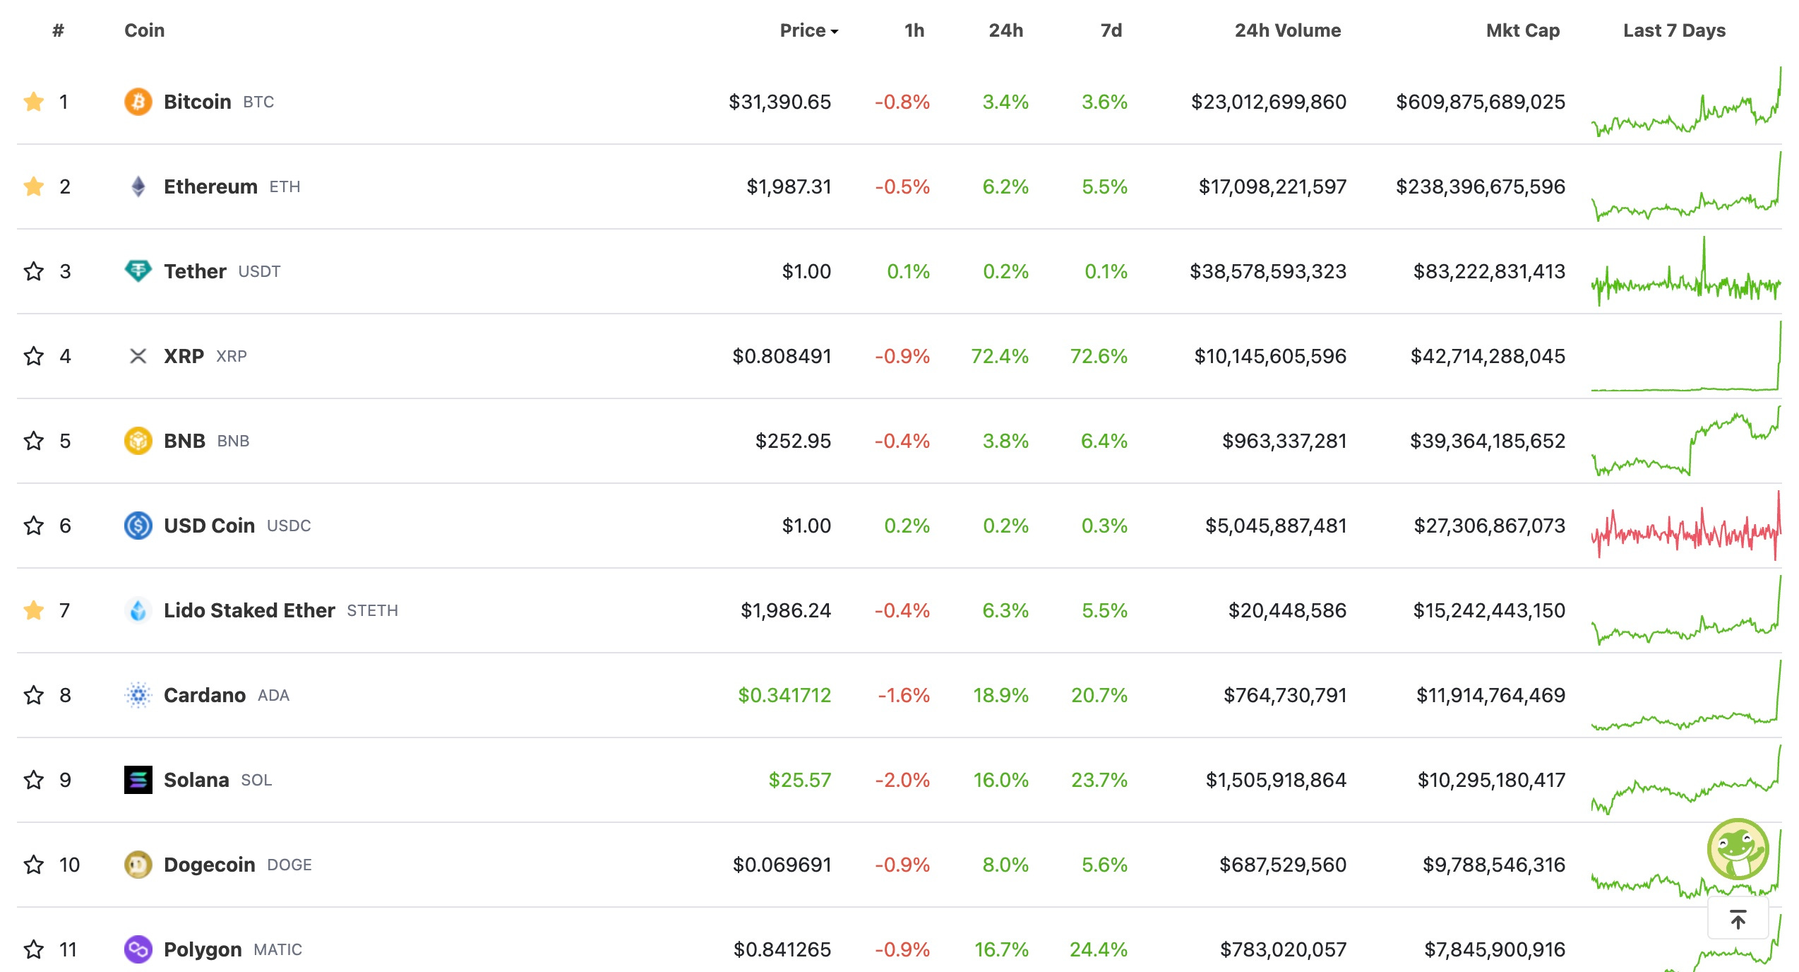Open Tether's 7-day sparkline chart
The height and width of the screenshot is (972, 1799).
[1687, 271]
